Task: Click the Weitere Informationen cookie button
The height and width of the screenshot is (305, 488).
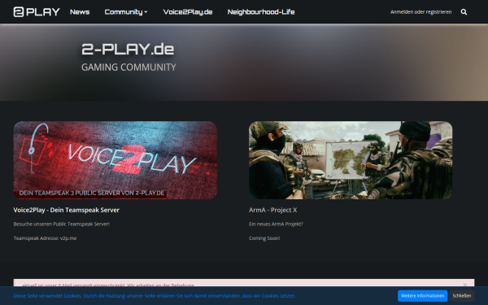Action: click(422, 296)
